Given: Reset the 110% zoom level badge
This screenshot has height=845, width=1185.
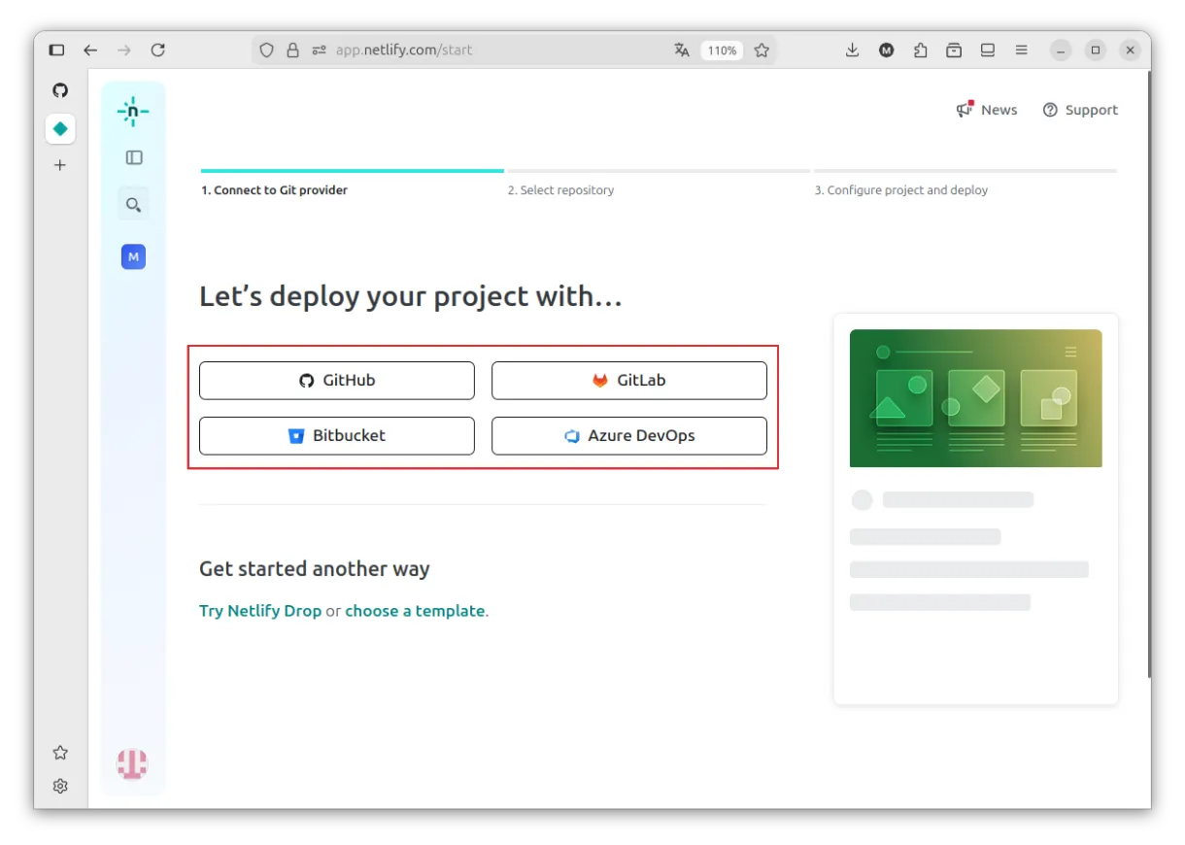Looking at the screenshot, I should pyautogui.click(x=722, y=51).
